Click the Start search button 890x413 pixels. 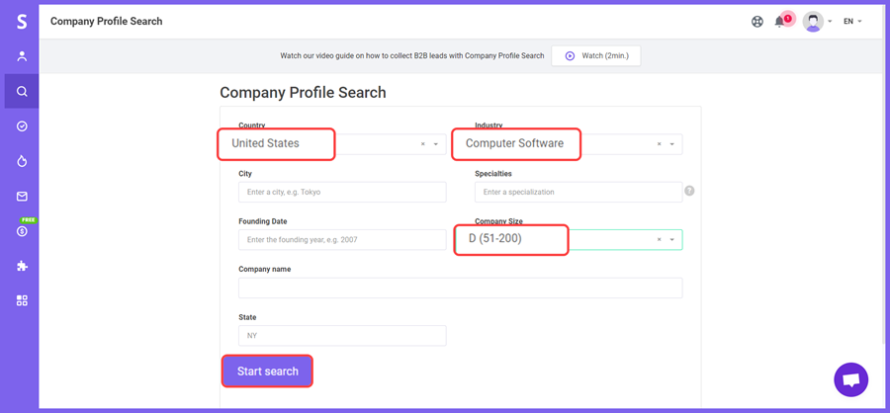coord(267,372)
